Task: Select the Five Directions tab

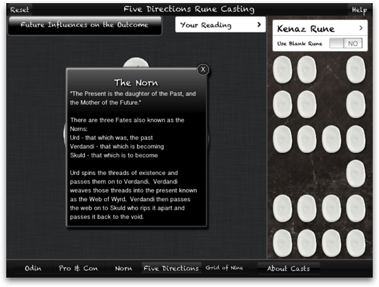Action: tap(171, 268)
